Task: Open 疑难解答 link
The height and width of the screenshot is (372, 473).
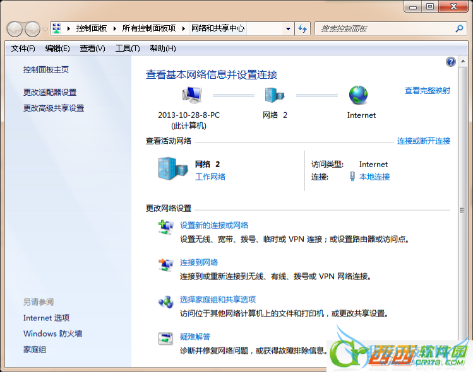Action: [x=195, y=337]
